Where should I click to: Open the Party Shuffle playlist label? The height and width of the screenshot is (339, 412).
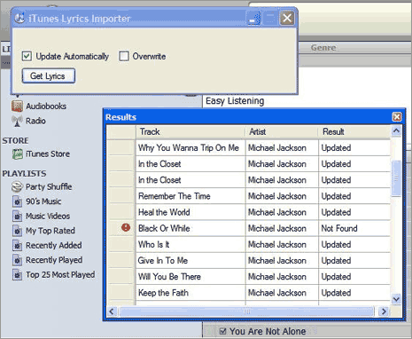[49, 187]
